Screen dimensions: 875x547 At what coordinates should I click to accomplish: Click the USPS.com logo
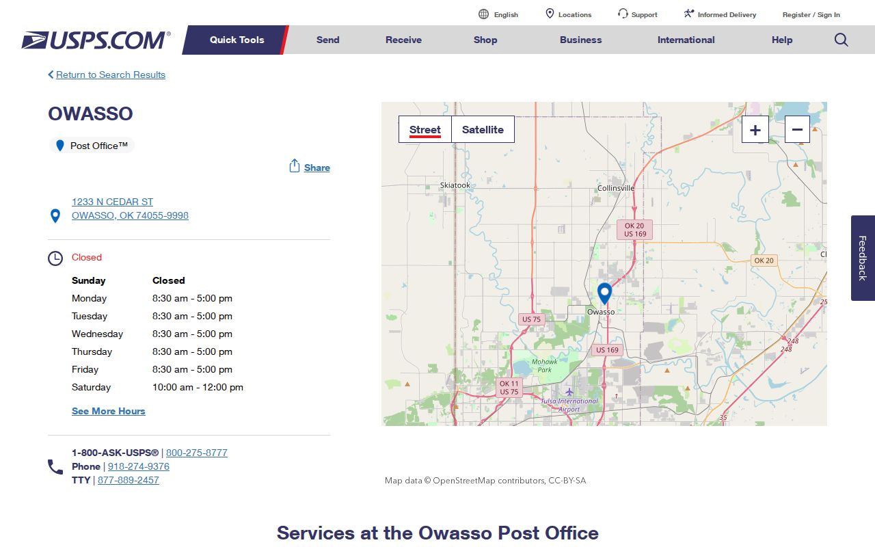pos(96,40)
